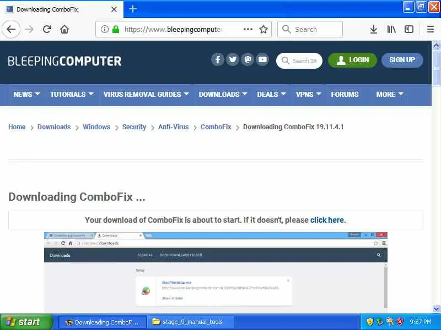Select the Downloading ComboFix browser tab
The image size is (441, 330).
click(62, 9)
